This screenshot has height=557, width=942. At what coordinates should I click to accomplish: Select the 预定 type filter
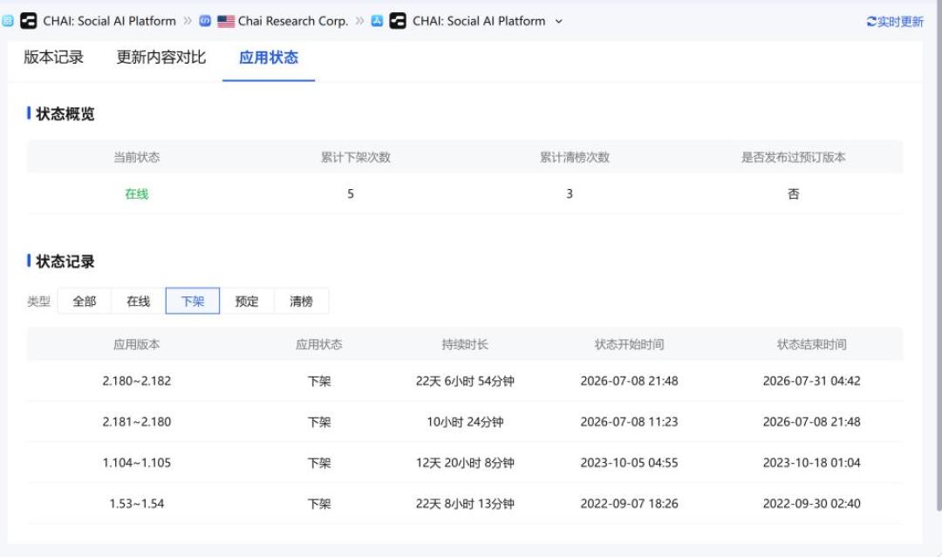(246, 302)
